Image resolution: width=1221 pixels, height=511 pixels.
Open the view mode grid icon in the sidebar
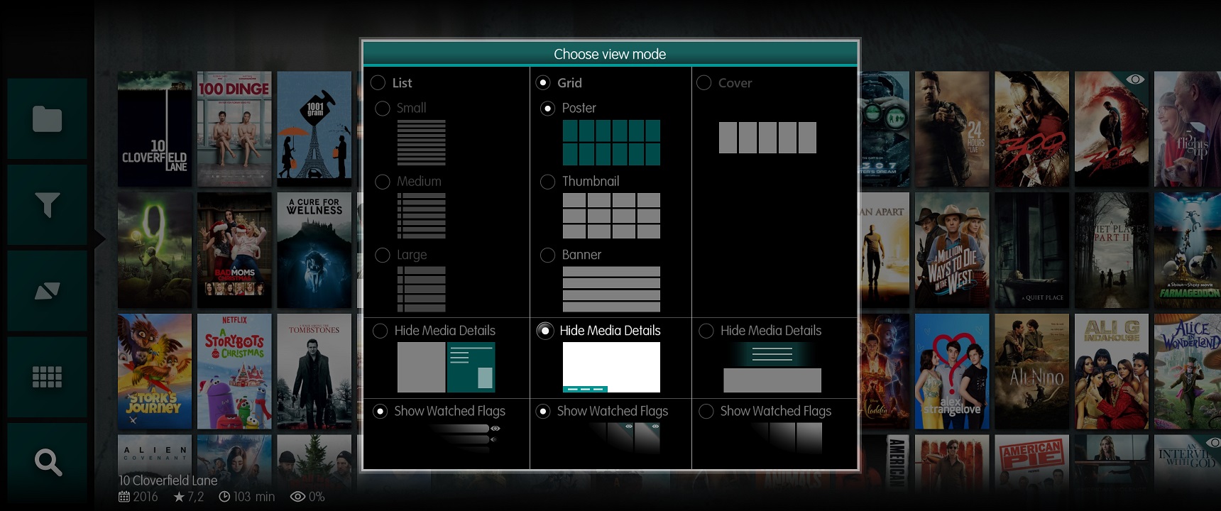tap(47, 376)
